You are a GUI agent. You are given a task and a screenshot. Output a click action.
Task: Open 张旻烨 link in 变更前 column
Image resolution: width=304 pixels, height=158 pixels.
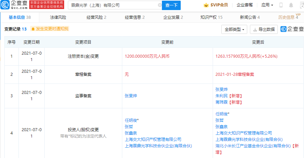[131, 96]
